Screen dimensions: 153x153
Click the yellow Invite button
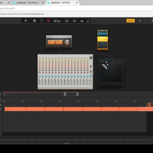pos(131,21)
